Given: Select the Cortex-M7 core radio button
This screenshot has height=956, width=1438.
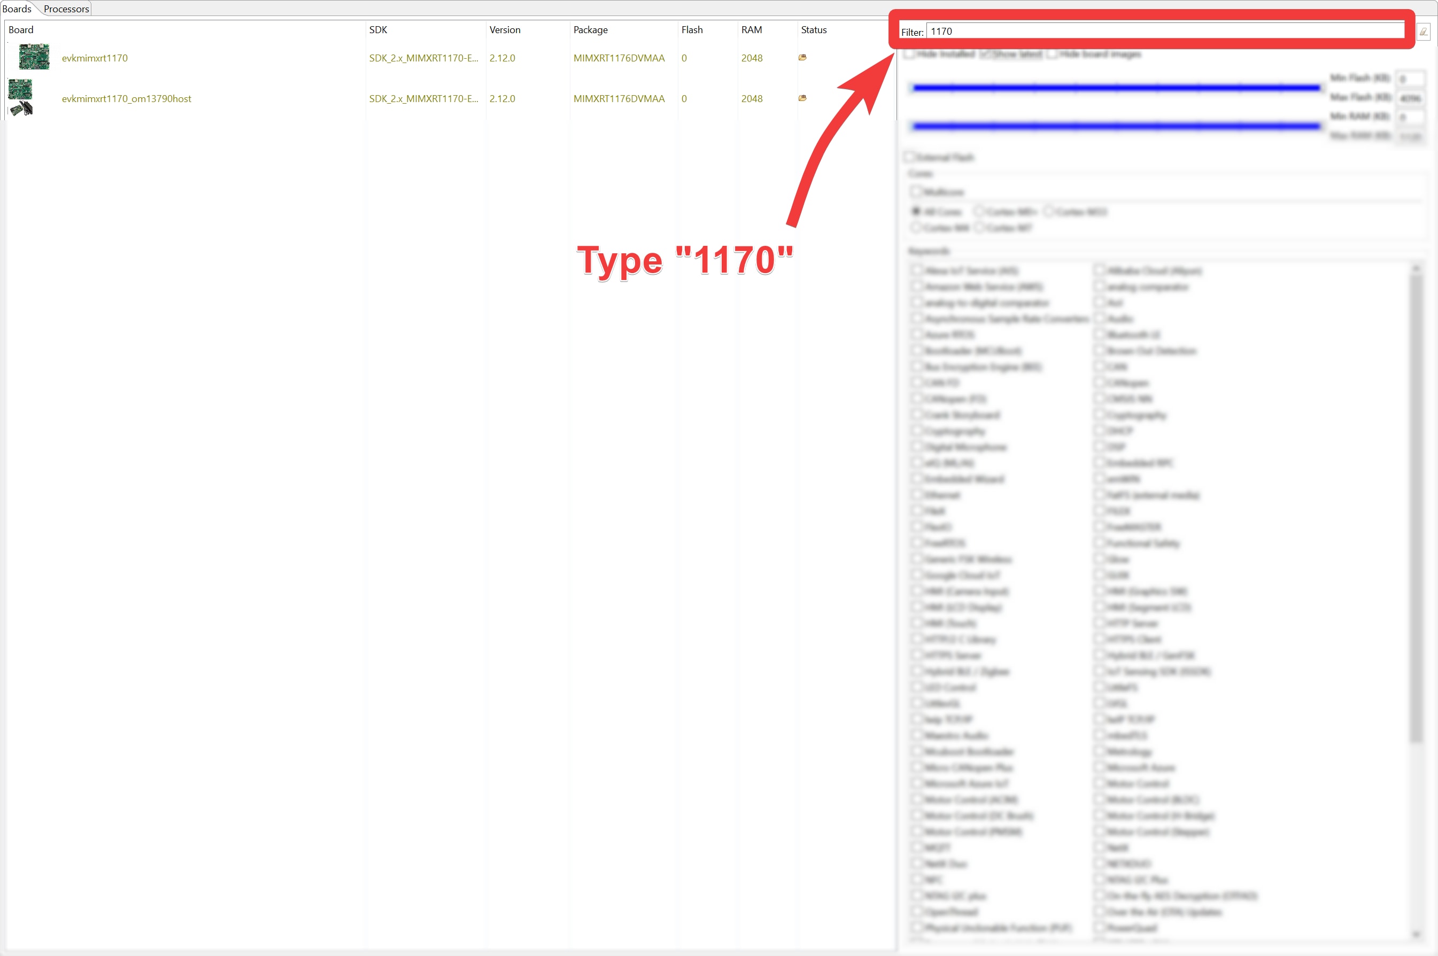Looking at the screenshot, I should pos(979,228).
